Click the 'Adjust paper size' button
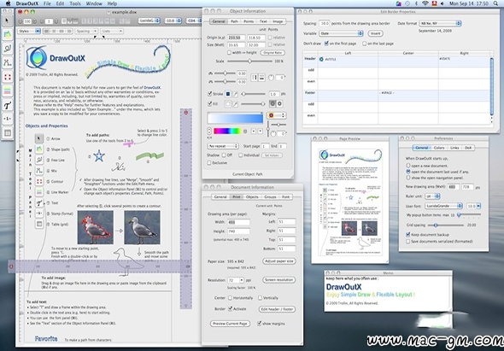The image size is (504, 351). click(279, 261)
